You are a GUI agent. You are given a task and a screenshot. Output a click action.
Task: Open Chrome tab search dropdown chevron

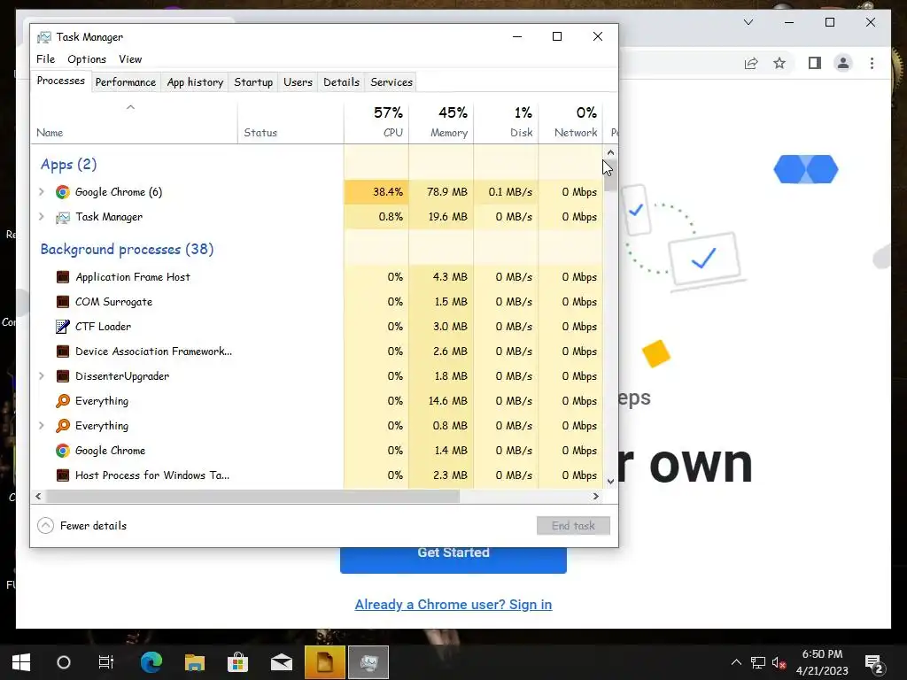[748, 22]
